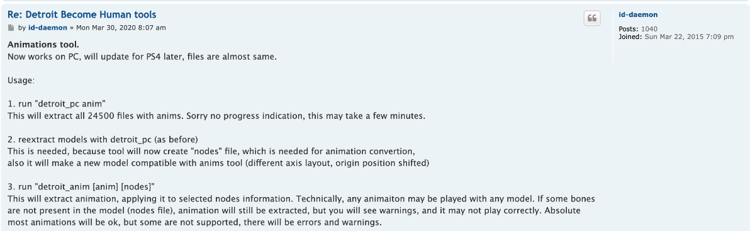The image size is (755, 231).
Task: Open the "Re: Detroit Become Human tools" title
Action: [x=82, y=14]
